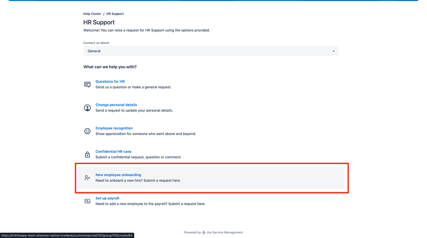Click the Jira Service Management footer text

(x=224, y=232)
